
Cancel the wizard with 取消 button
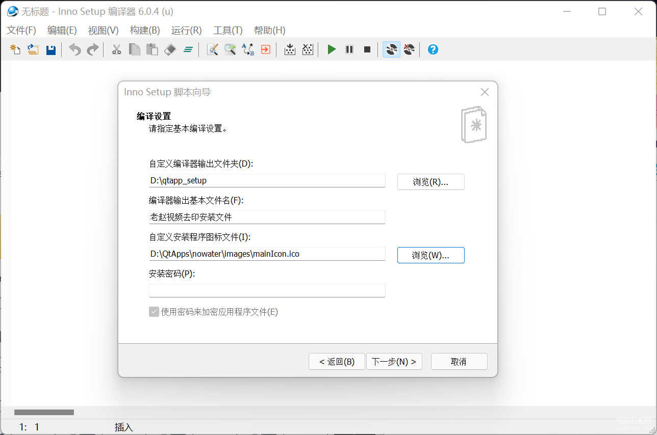point(459,362)
